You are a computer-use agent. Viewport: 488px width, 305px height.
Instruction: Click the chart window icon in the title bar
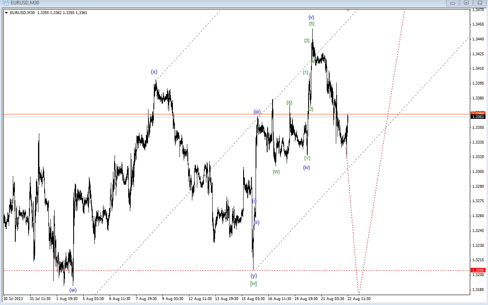pos(6,2)
